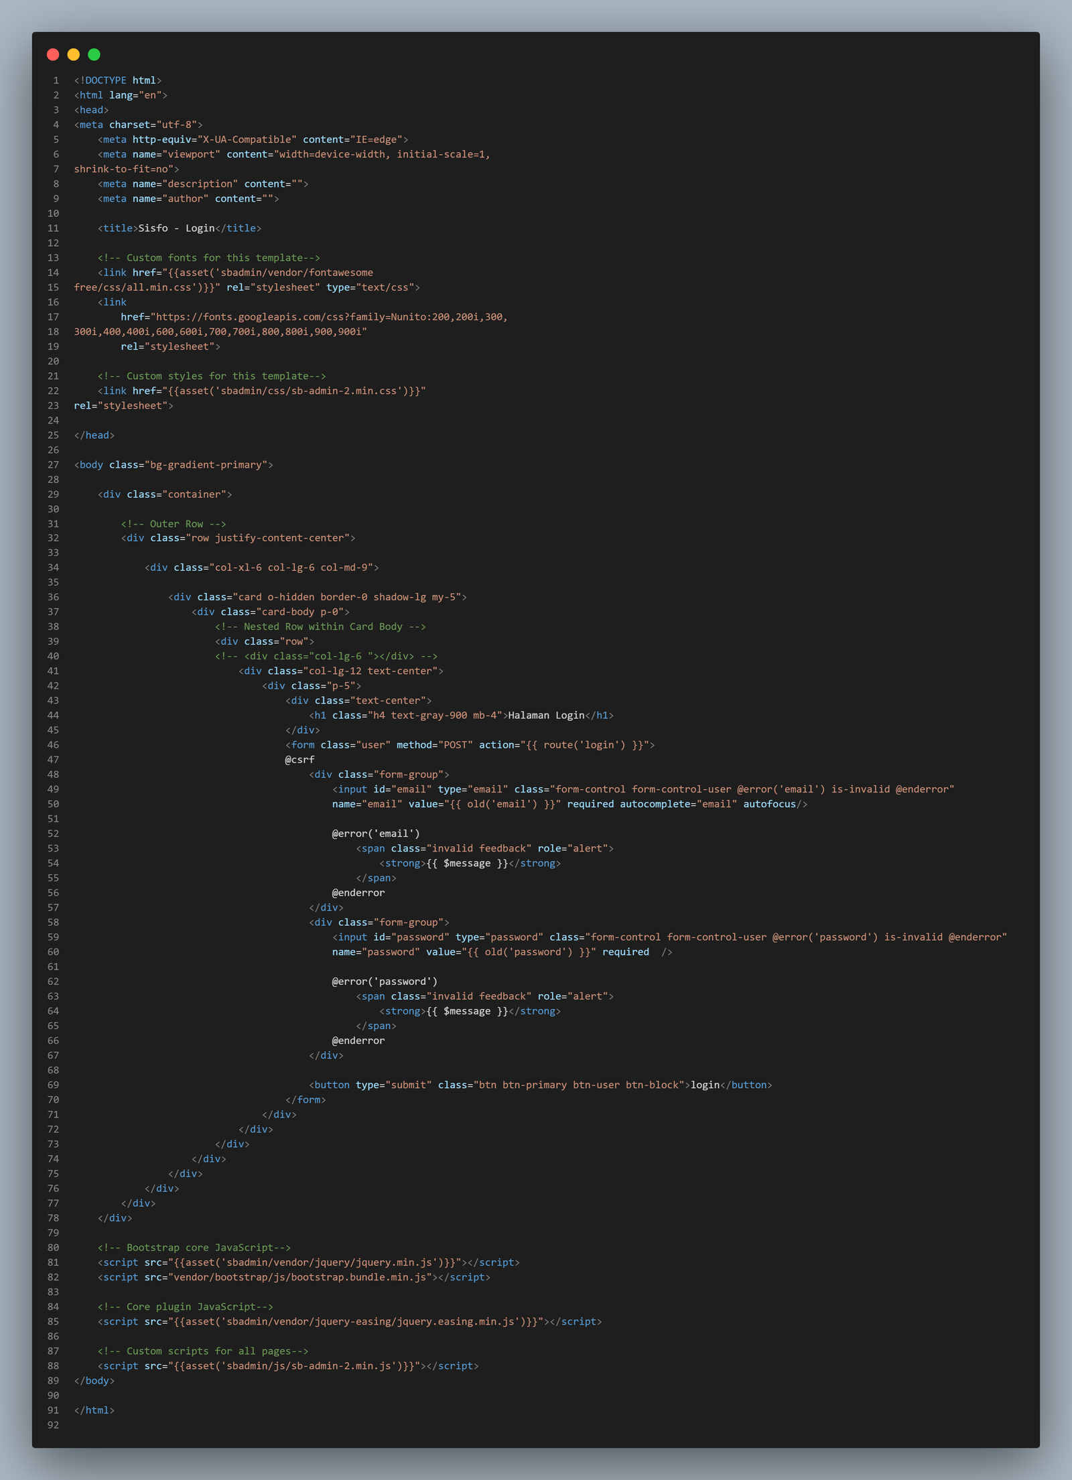
Task: Click the 'col-xl-6 col-lg-6 col-md-9' div
Action: point(262,567)
